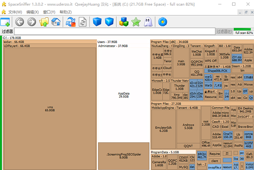Start a new master scan refresh
This screenshot has height=170, width=254.
pos(70,22)
